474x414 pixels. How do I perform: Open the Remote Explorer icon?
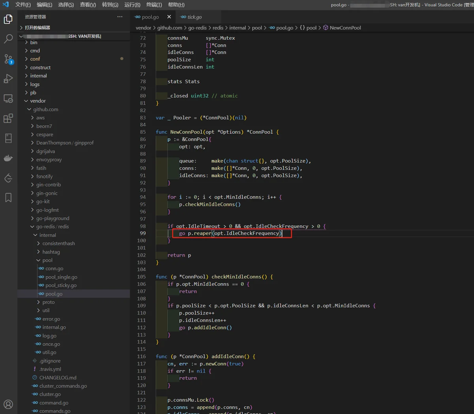[8, 99]
